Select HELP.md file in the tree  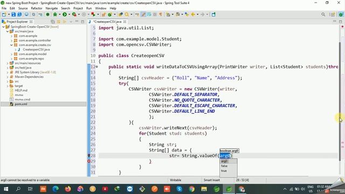click(x=21, y=91)
